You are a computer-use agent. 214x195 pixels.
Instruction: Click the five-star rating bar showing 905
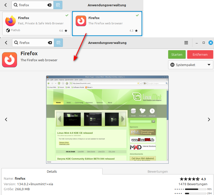click(x=195, y=189)
